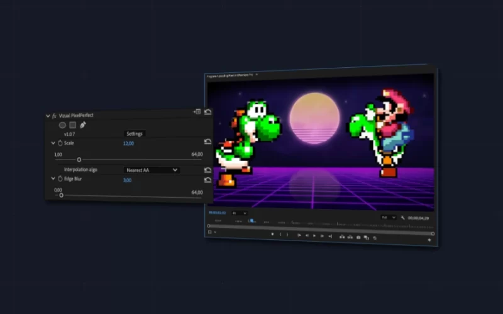Edit the Scale value 12,00
This screenshot has width=503, height=314.
click(128, 143)
